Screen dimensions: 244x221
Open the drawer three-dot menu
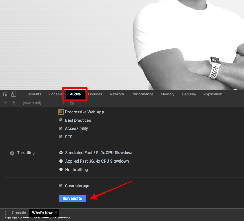point(5,213)
